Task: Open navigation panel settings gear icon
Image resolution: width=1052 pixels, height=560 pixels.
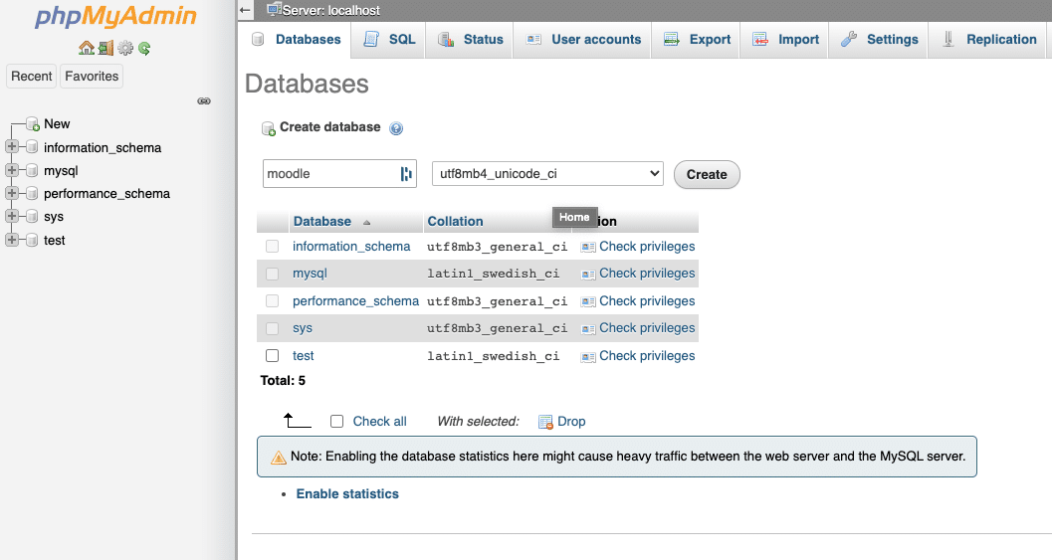Action: point(125,48)
